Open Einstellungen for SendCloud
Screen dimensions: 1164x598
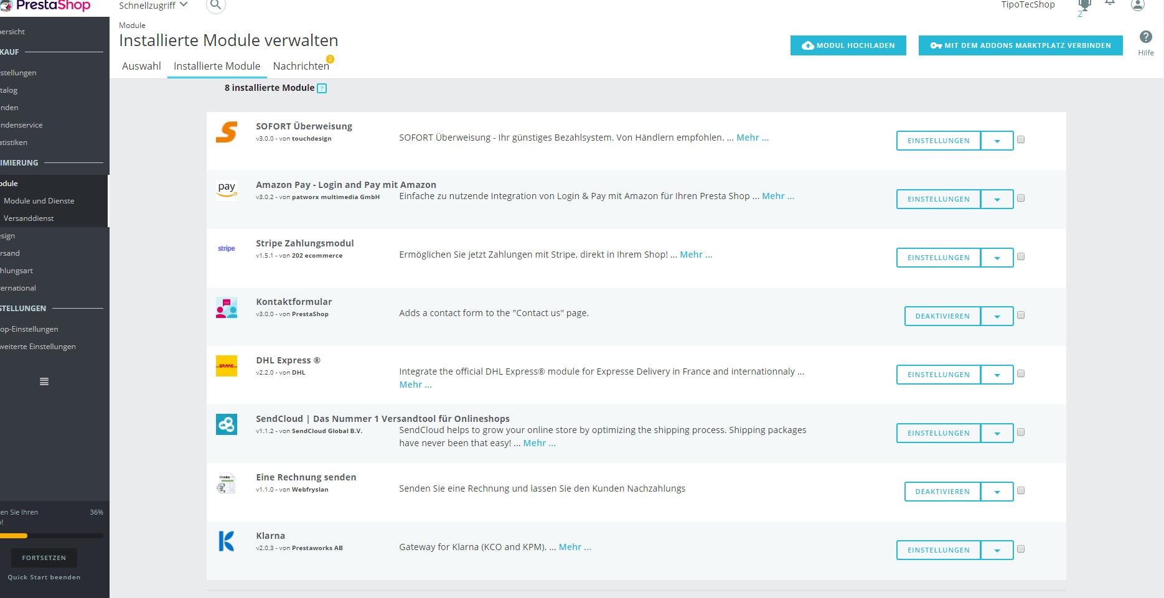939,433
